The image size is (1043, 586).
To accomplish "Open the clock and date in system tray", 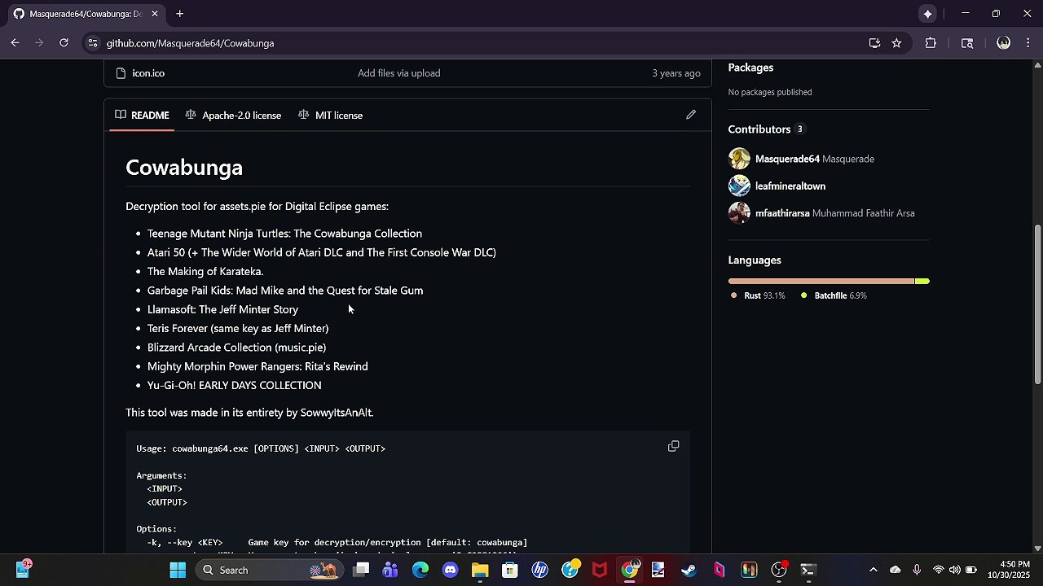I will coord(1009,570).
